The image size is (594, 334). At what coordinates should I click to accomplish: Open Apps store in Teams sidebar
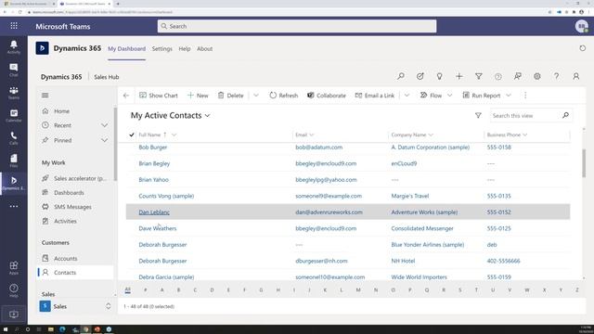(x=14, y=267)
